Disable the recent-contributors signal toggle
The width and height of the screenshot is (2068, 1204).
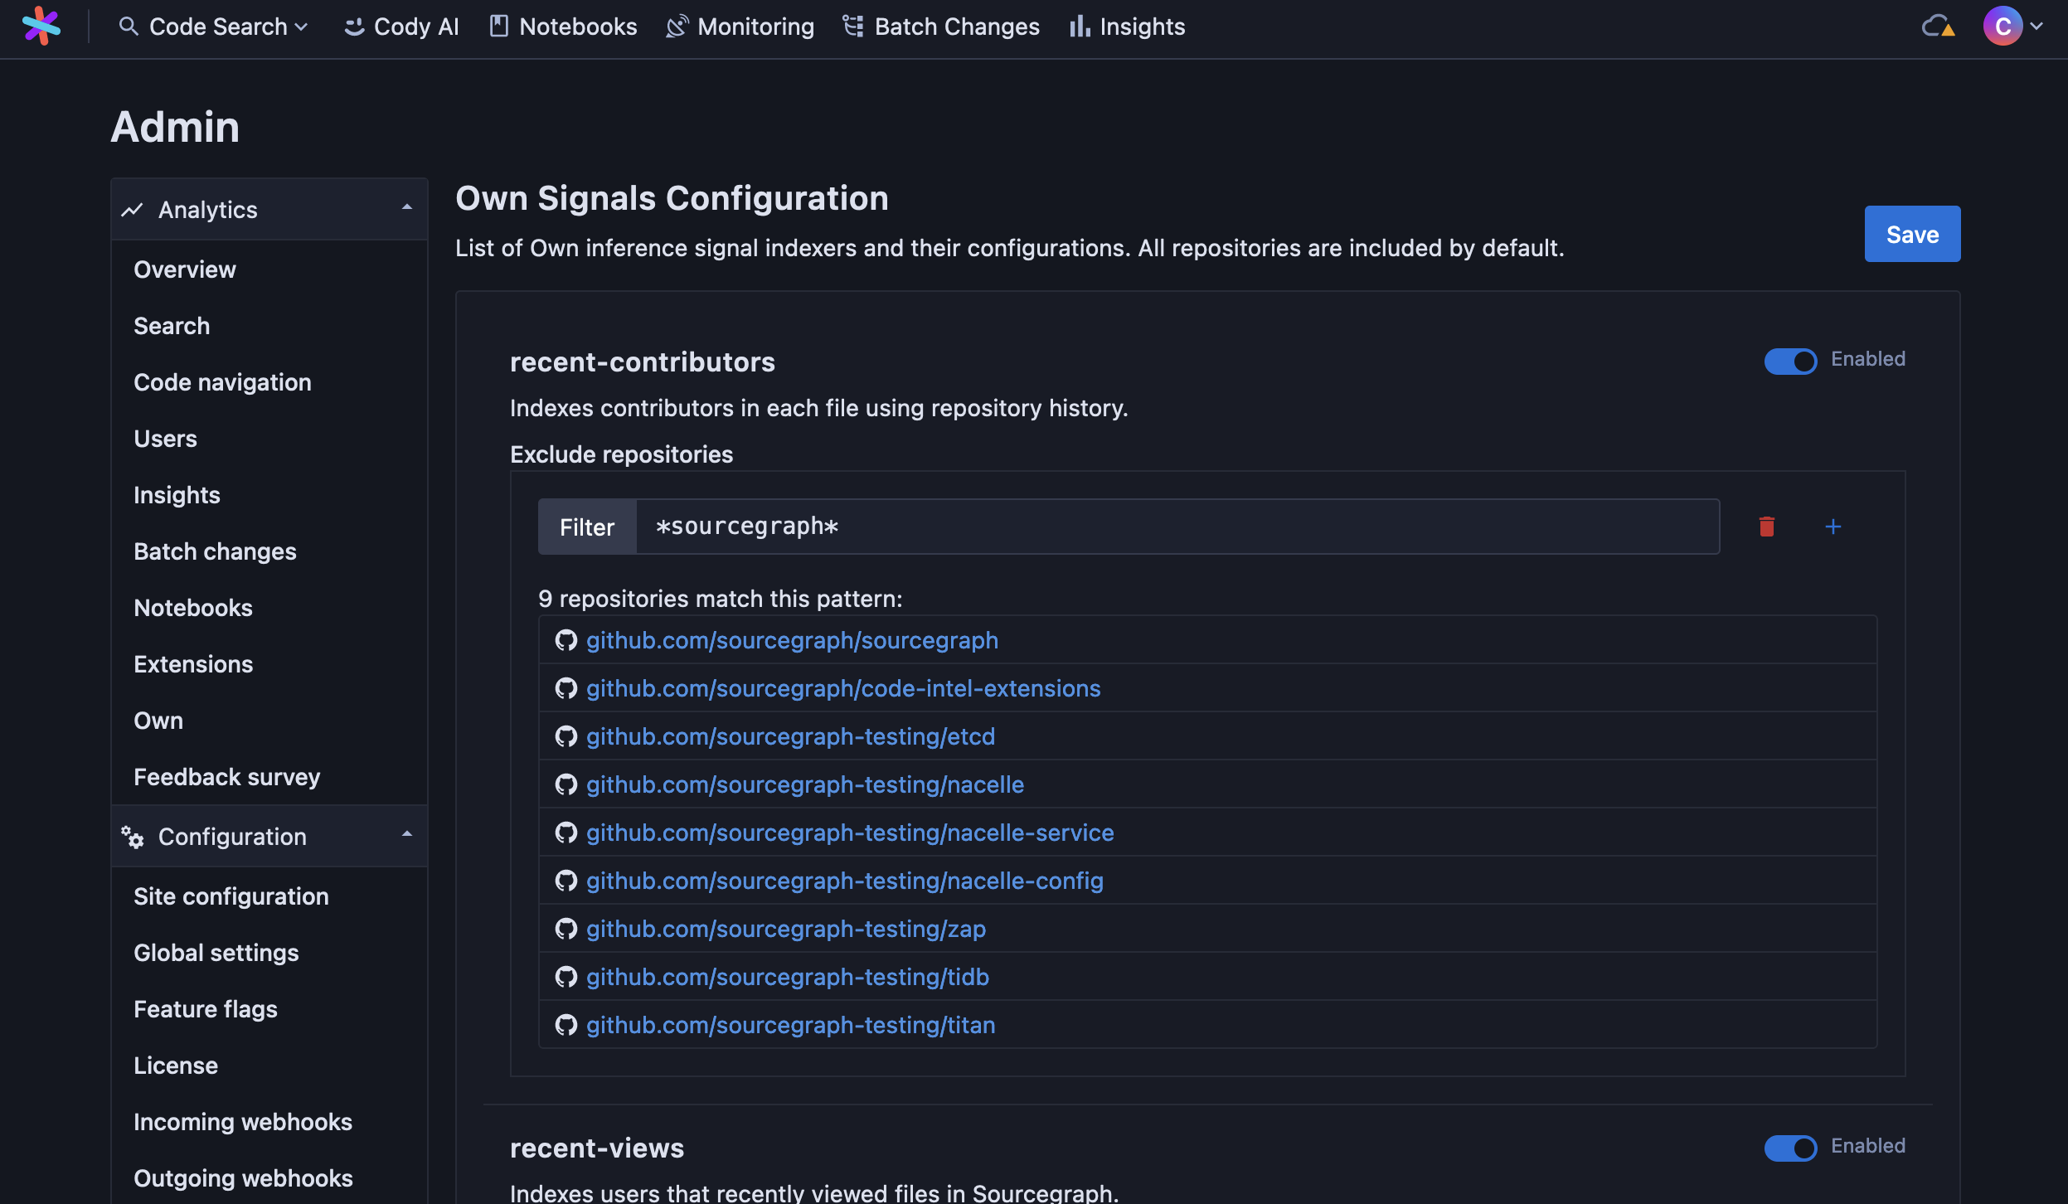coord(1790,361)
